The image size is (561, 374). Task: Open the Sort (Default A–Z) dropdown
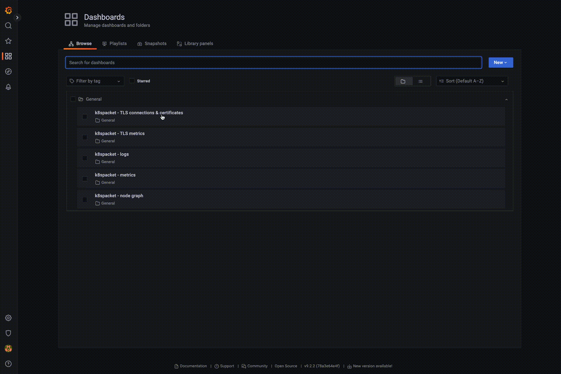[472, 81]
